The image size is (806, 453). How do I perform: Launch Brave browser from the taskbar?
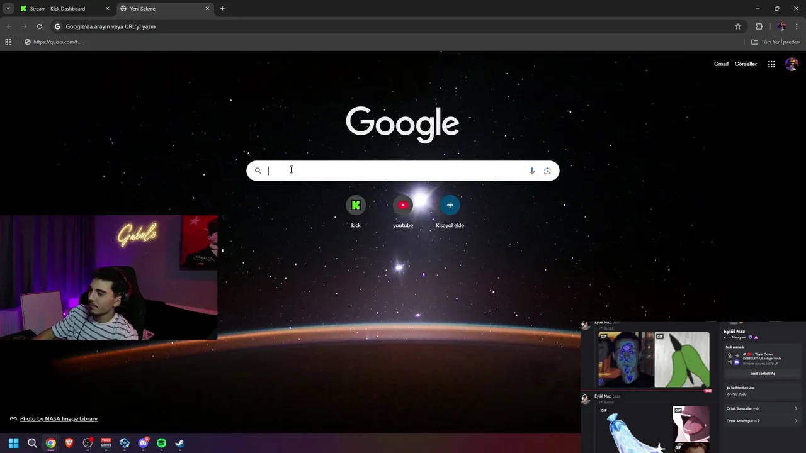[69, 443]
